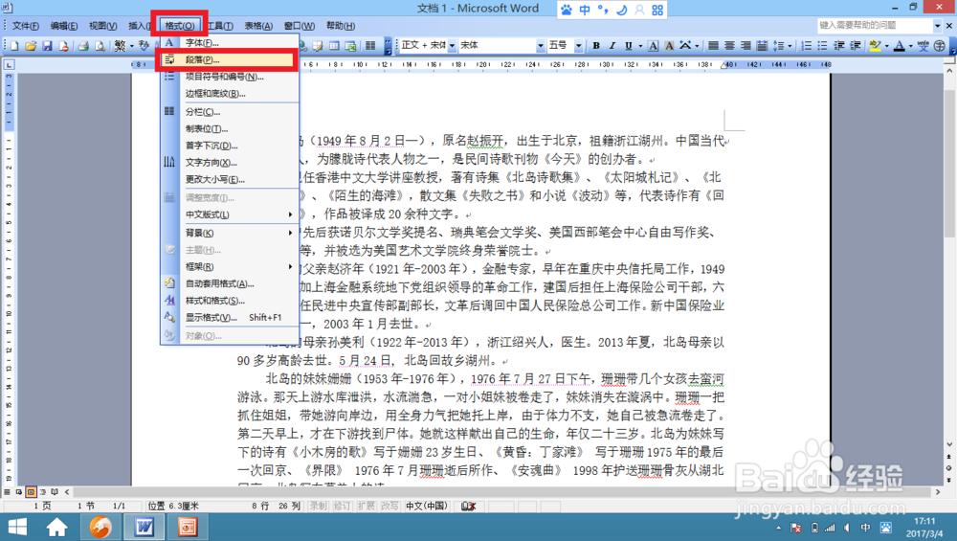
Task: Open the font size dropdown 五号
Action: click(x=578, y=46)
